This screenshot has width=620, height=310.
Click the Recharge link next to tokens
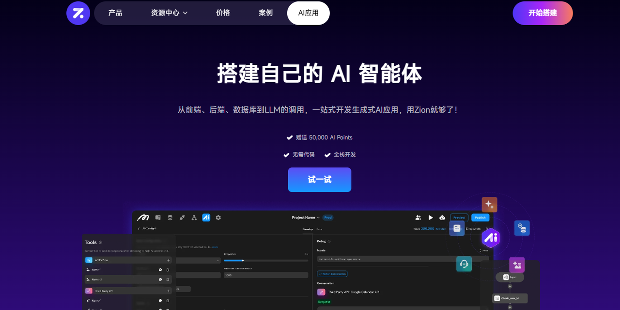[440, 229]
